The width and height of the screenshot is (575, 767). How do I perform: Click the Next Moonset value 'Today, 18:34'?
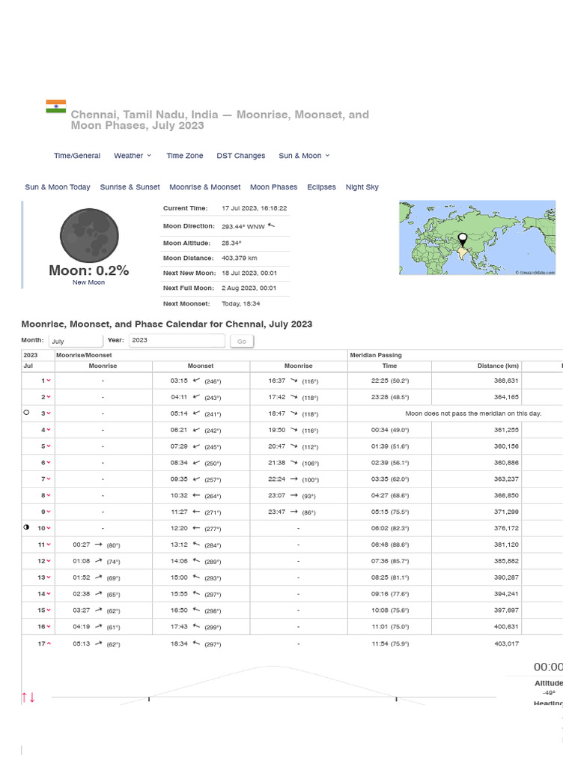[241, 304]
